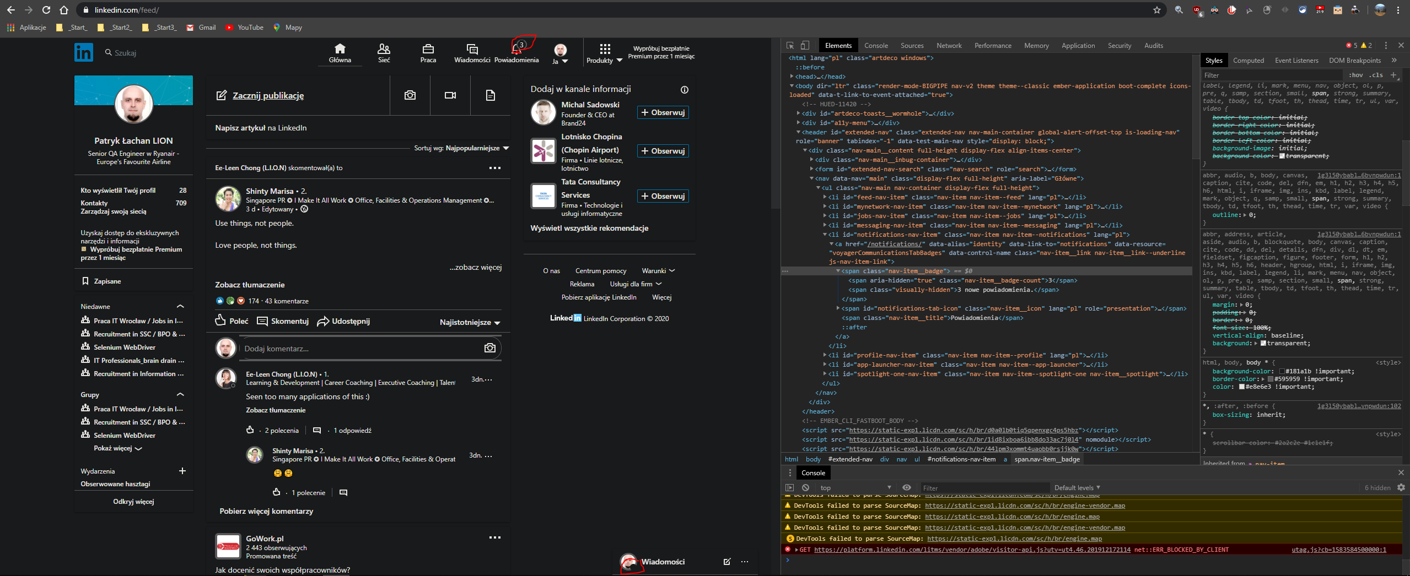
Task: Open Event Listeners tab
Action: click(x=1296, y=61)
